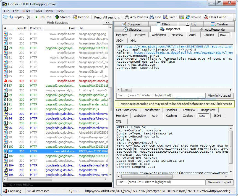Image resolution: width=238 pixels, height=196 pixels.
Task: Toggle Stream mode in the toolbar
Action: pyautogui.click(x=63, y=17)
